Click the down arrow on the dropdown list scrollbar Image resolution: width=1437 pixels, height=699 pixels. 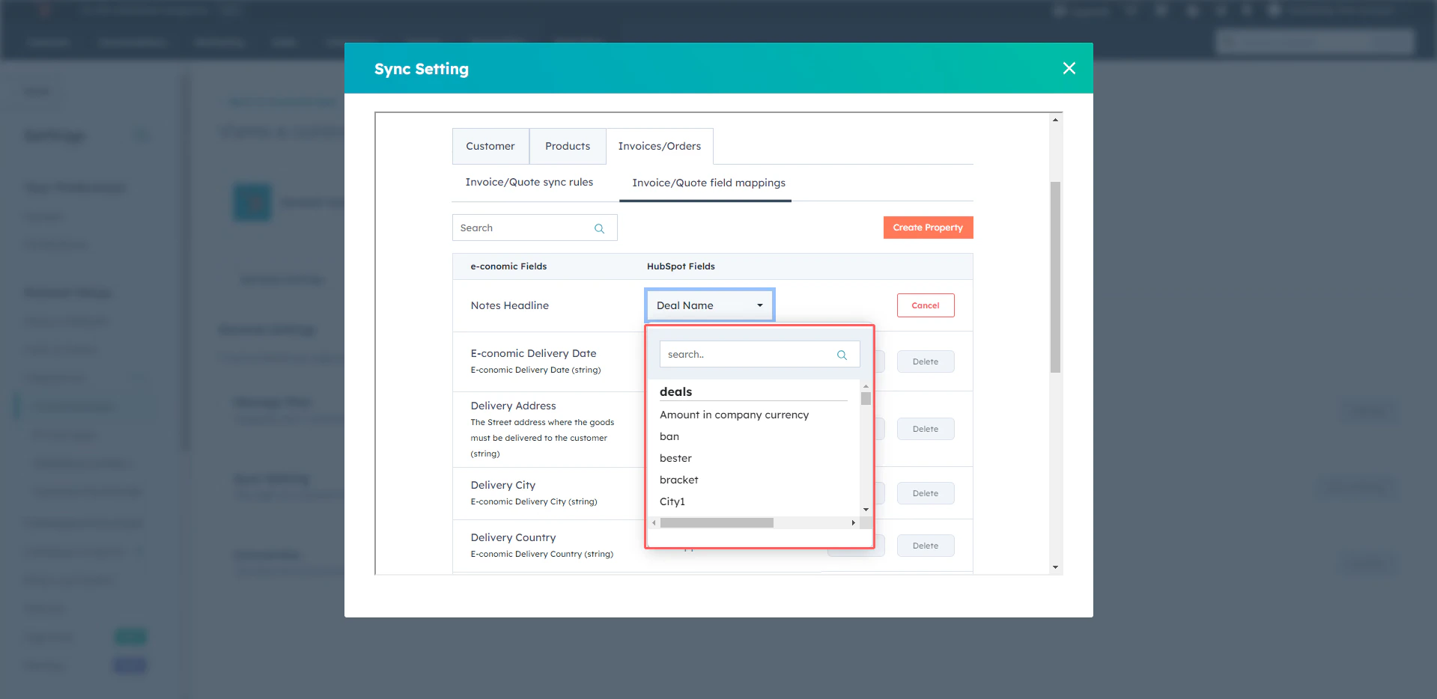(x=866, y=510)
